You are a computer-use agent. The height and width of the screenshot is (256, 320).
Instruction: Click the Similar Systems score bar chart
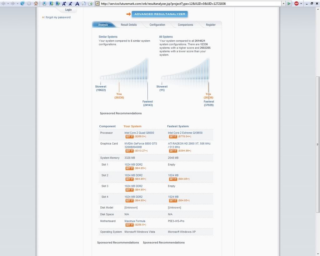[x=124, y=69]
